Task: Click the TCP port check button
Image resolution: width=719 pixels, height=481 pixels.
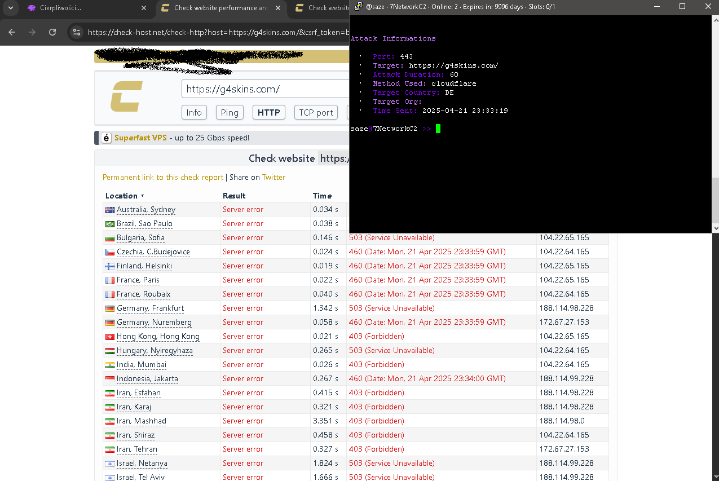Action: 316,112
